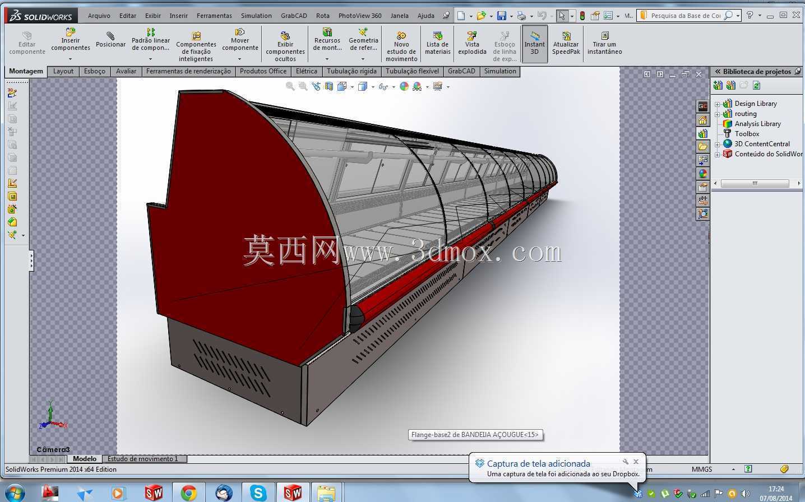Open the SolidWorks Resources home pane tab
Image resolution: width=805 pixels, height=502 pixels.
(702, 120)
